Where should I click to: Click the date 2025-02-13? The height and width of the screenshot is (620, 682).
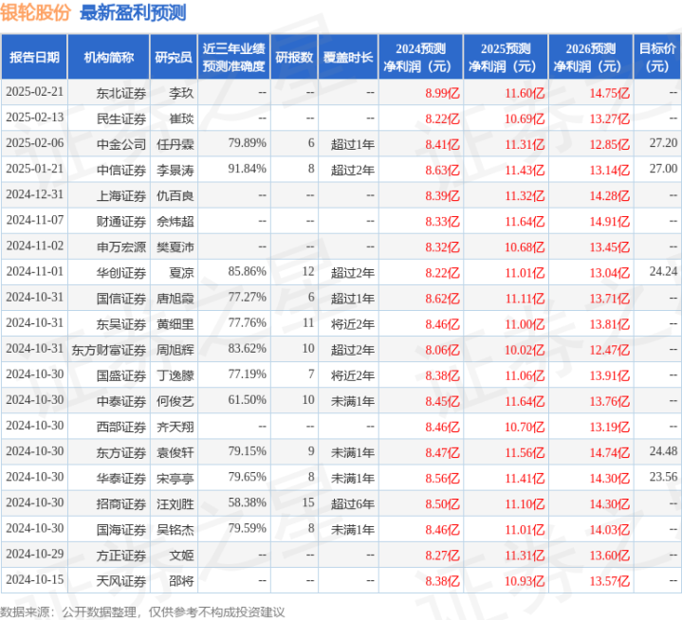coord(35,118)
